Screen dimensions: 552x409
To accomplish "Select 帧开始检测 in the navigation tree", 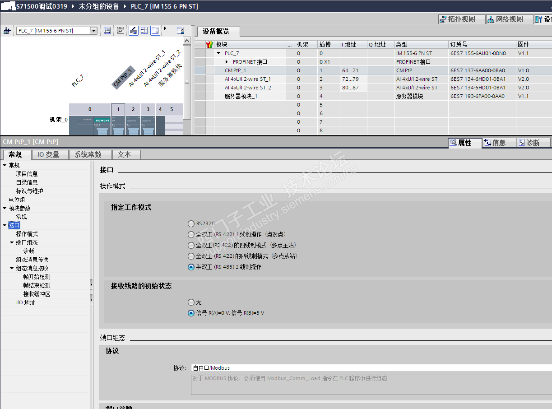I will pos(37,277).
